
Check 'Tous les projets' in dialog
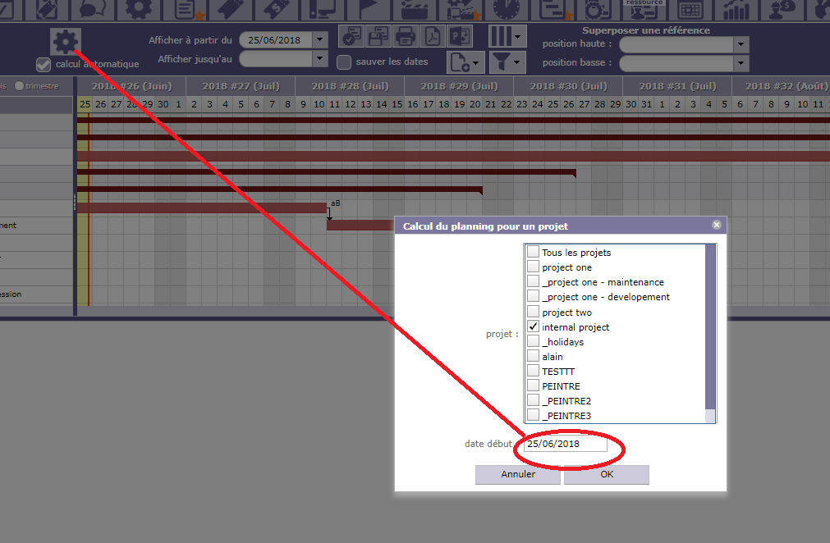click(x=533, y=252)
